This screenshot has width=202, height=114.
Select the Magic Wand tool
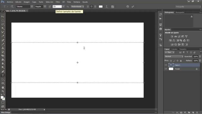pyautogui.click(x=3, y=28)
